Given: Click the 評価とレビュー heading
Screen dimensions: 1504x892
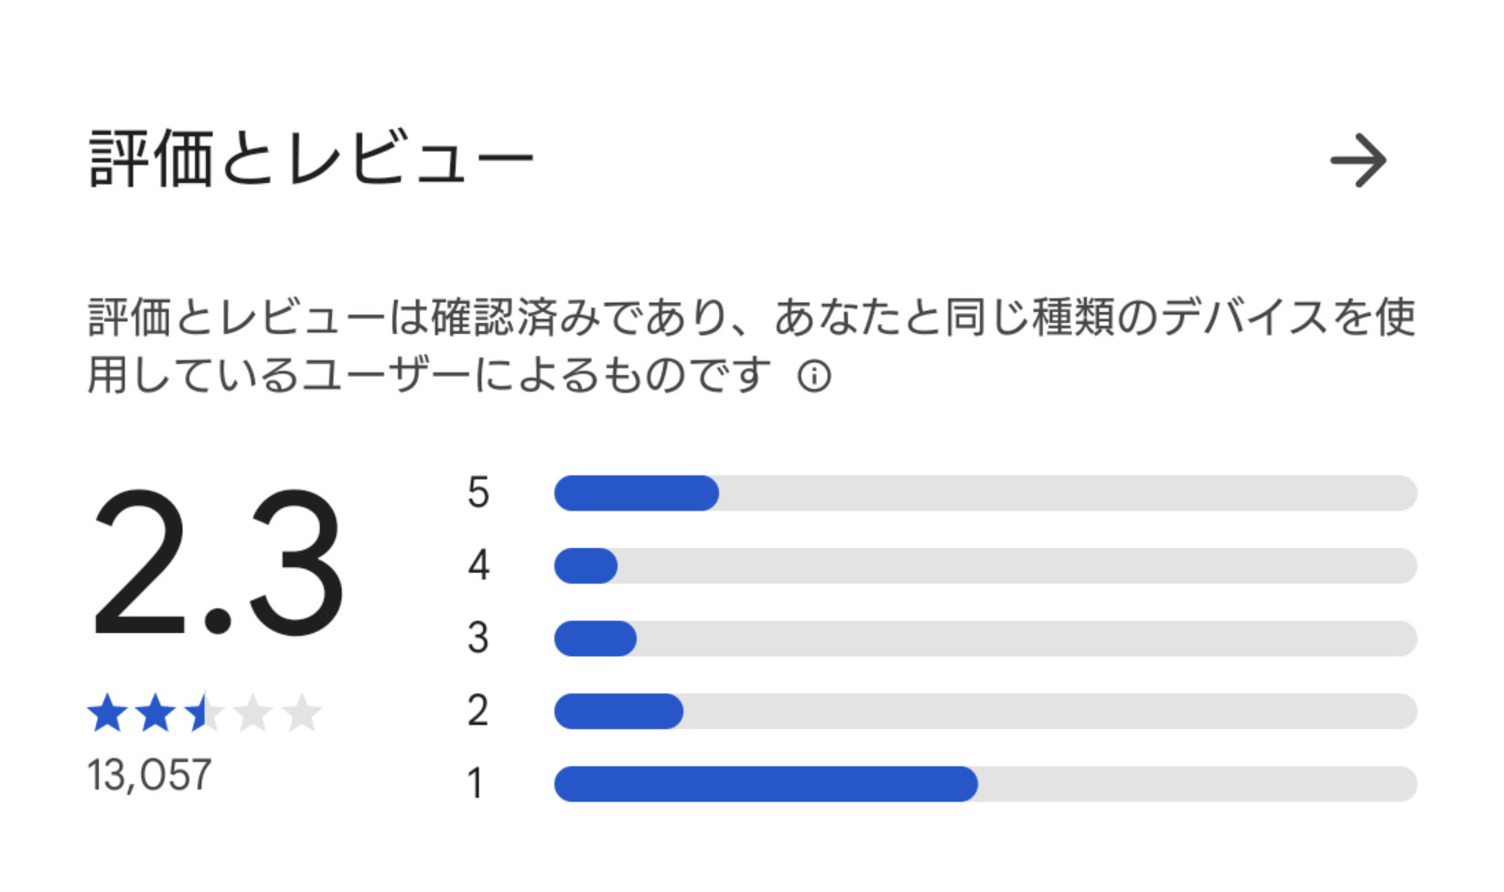Looking at the screenshot, I should click(x=311, y=159).
